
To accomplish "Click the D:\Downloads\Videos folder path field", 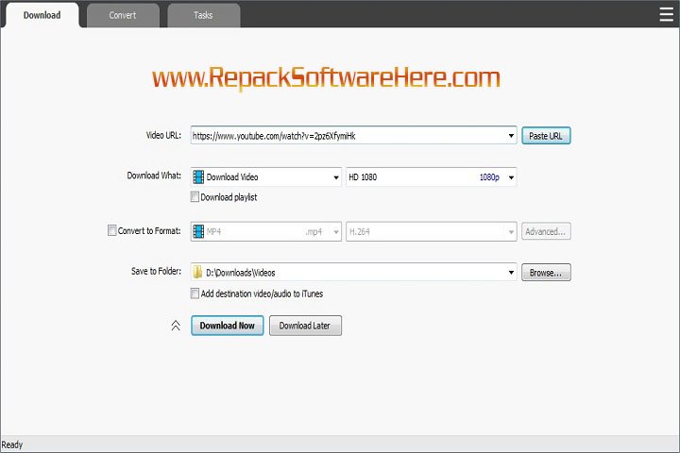I will tap(353, 272).
